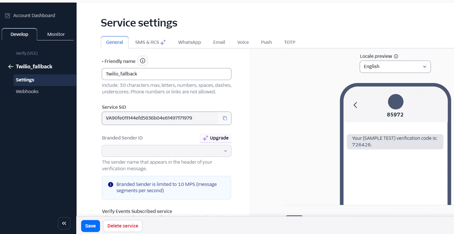Click the sparkle icon beside SMS & RCS
The width and height of the screenshot is (454, 234).
[163, 42]
